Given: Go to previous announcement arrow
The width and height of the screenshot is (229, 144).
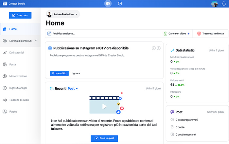Looking at the screenshot, I should (x=154, y=48).
